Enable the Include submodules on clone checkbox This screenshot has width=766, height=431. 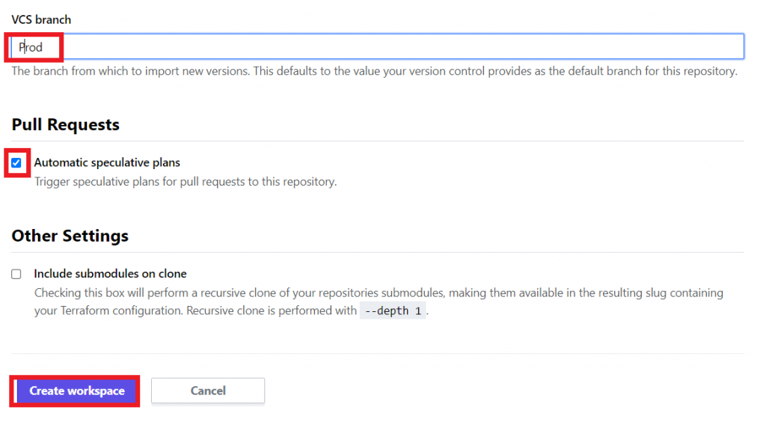16,274
